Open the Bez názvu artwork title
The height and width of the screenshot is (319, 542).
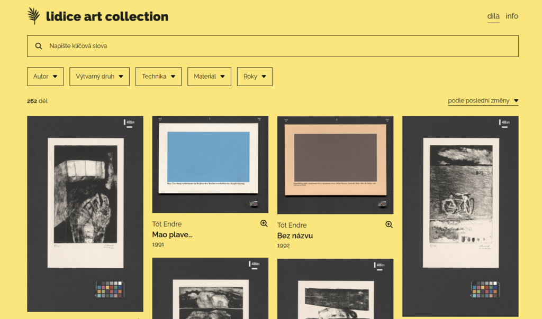click(295, 236)
